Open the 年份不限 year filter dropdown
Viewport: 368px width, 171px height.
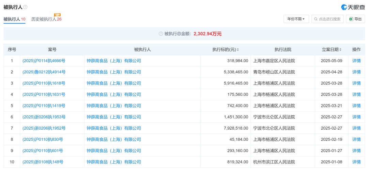click(x=296, y=19)
